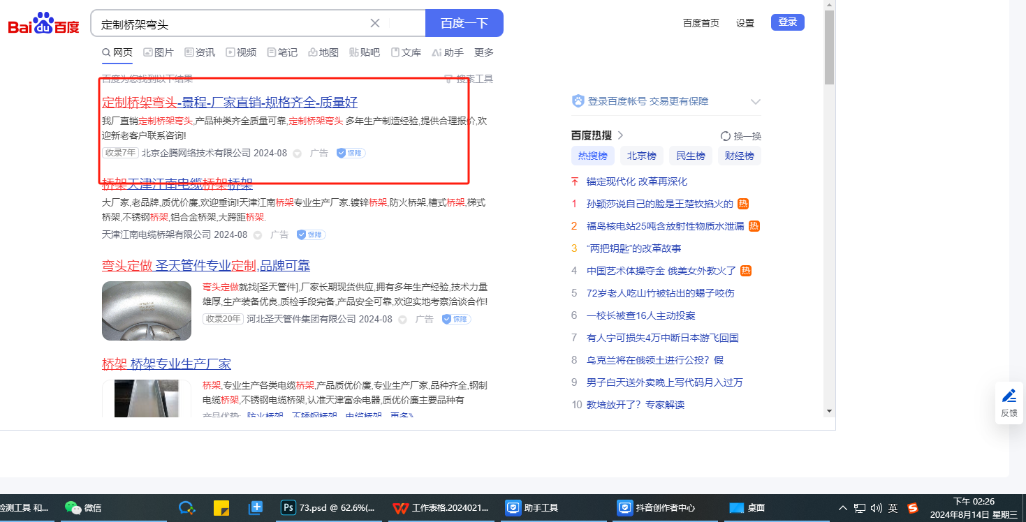The image size is (1026, 522).
Task: Expand the 搜索工具 filter options
Action: point(469,79)
